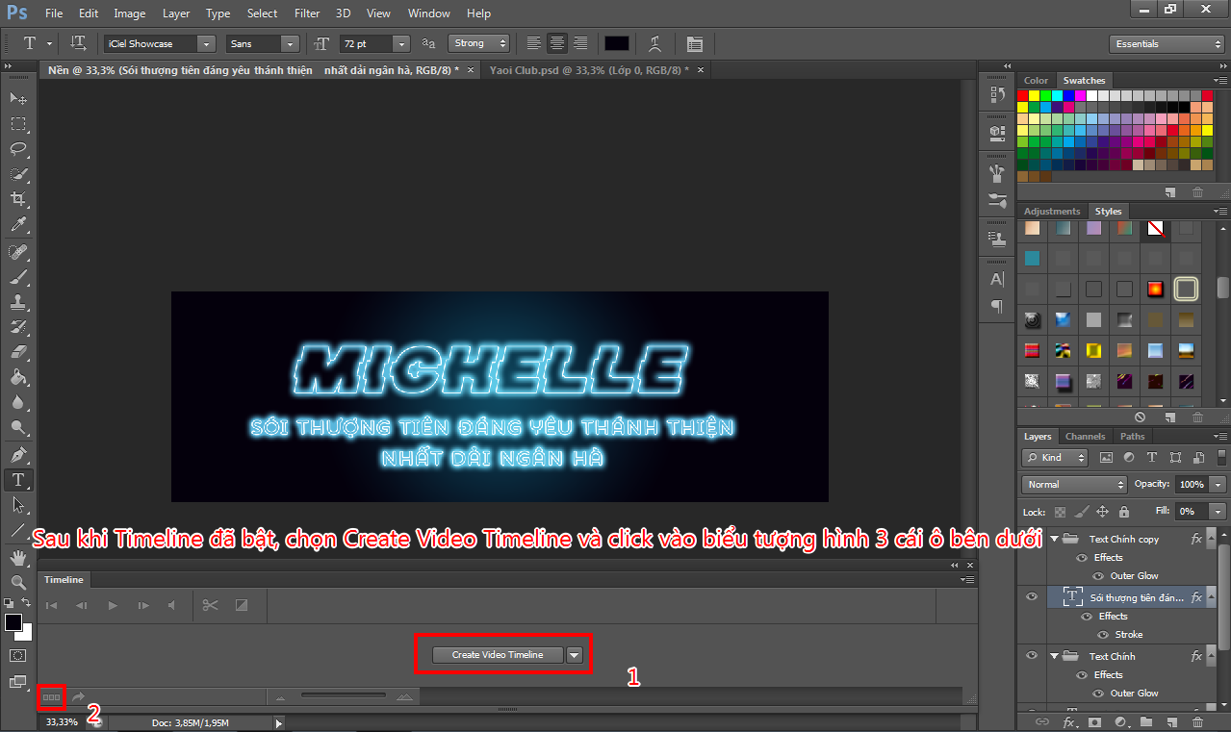
Task: Select the Lasso tool
Action: point(18,149)
